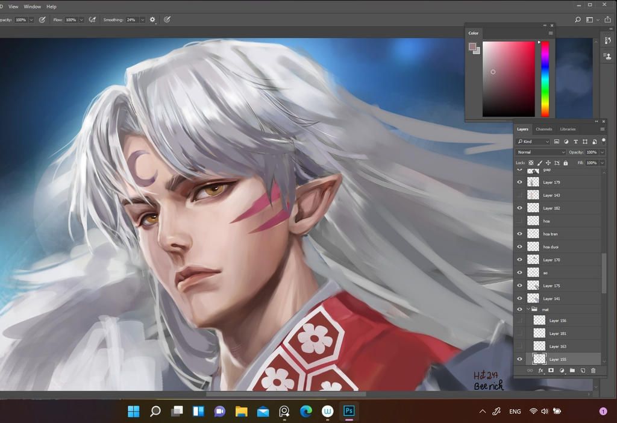Image resolution: width=617 pixels, height=423 pixels.
Task: Open the Color panel menu
Action: [x=551, y=33]
